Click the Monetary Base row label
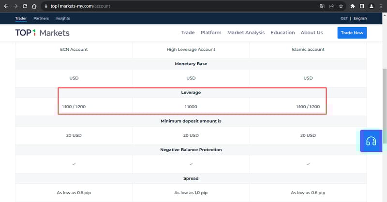The height and width of the screenshot is (202, 387). tap(191, 64)
